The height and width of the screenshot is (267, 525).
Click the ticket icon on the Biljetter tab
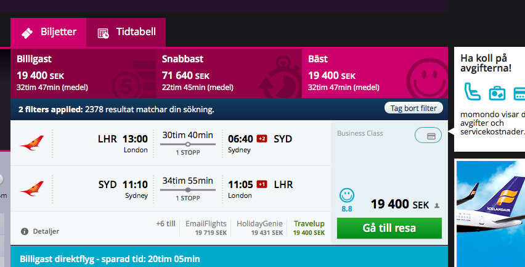pos(26,33)
